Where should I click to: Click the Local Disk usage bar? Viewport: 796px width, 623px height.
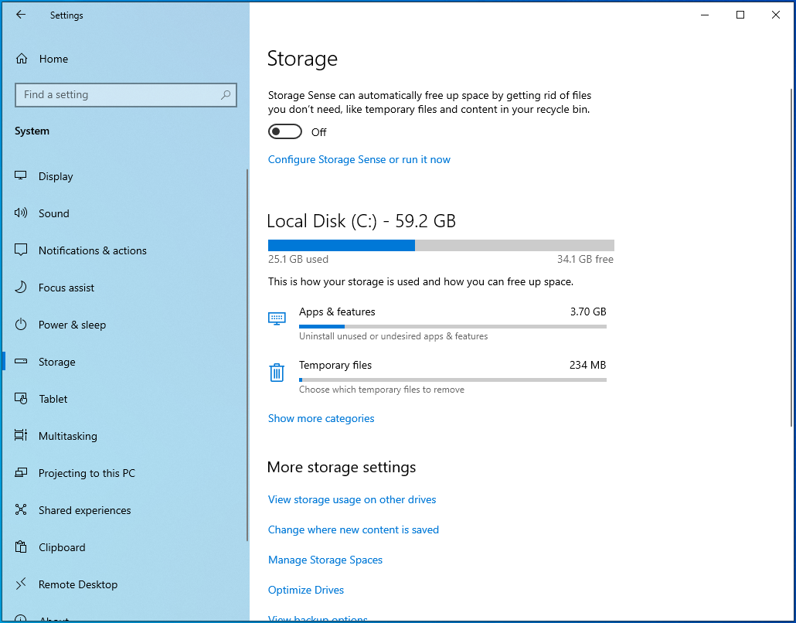(x=441, y=245)
